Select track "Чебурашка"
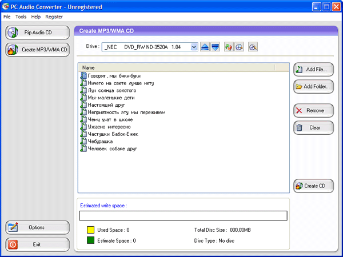This screenshot has height=257, width=343. [97, 142]
